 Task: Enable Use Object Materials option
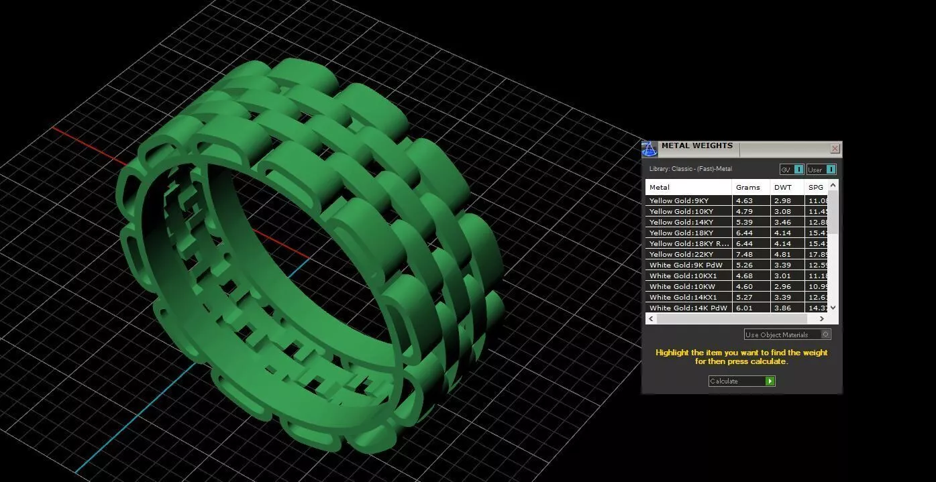(x=788, y=335)
